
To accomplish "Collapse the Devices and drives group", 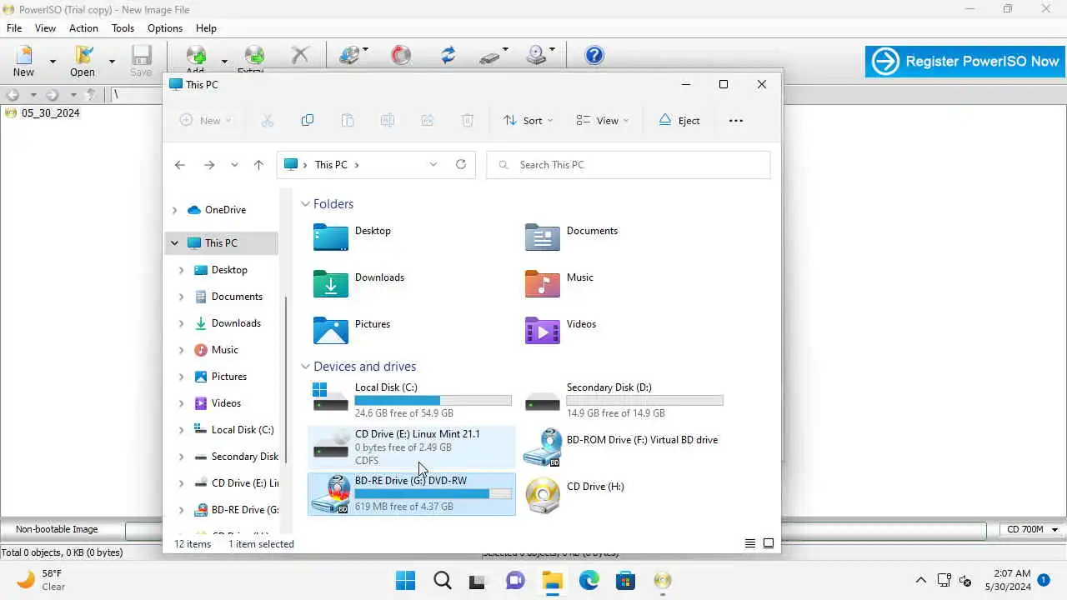I will pyautogui.click(x=305, y=367).
